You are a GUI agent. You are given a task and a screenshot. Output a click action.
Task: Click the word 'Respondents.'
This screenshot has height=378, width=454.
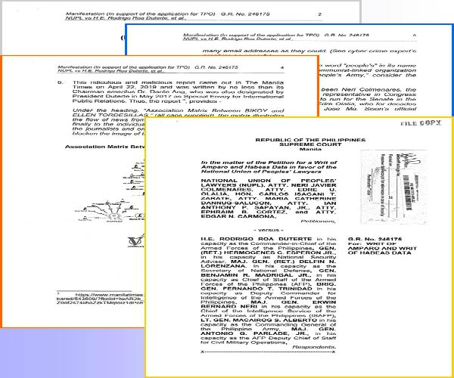tap(314, 347)
